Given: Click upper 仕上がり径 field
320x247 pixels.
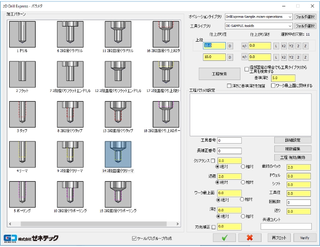Looking at the screenshot, I should coord(214,46).
